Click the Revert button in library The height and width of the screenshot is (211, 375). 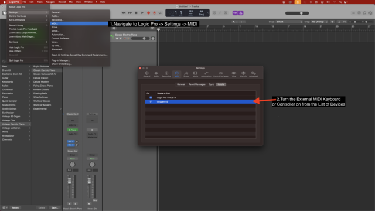click(15, 207)
